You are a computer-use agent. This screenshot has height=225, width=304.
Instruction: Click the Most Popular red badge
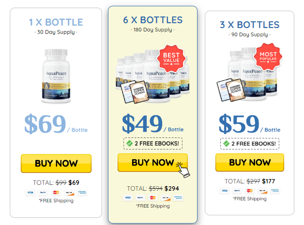[268, 57]
